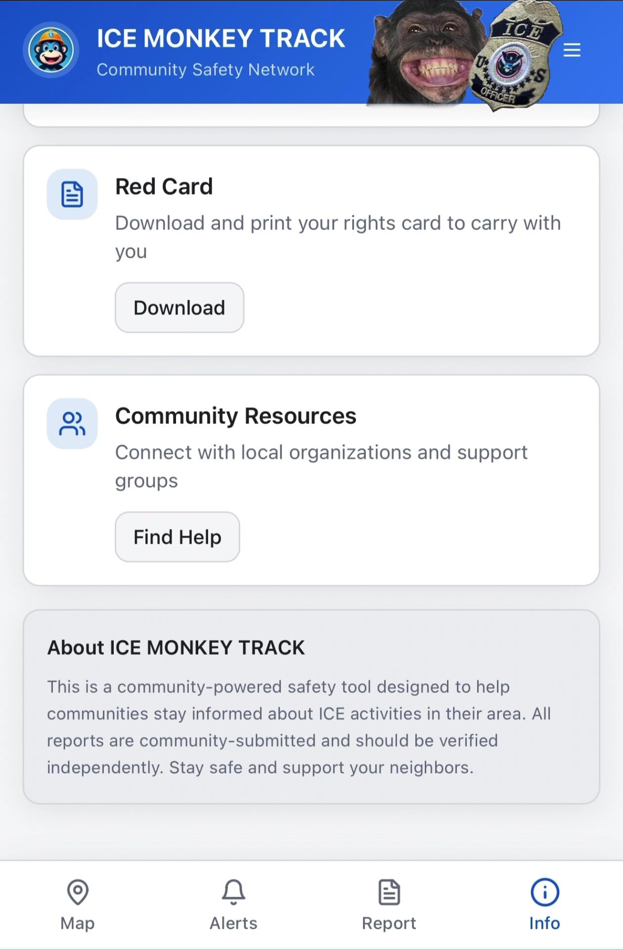Open the Alerts tab
The image size is (623, 949).
[233, 923]
